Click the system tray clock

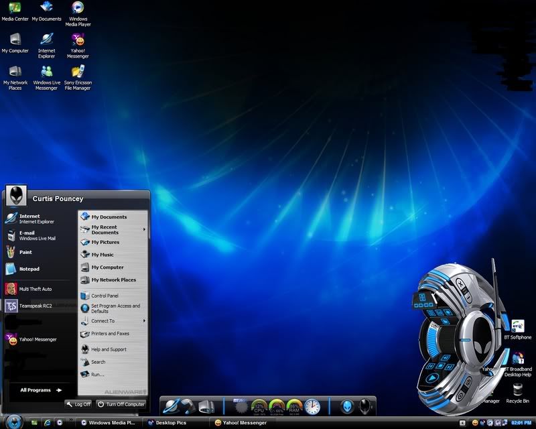pyautogui.click(x=521, y=423)
